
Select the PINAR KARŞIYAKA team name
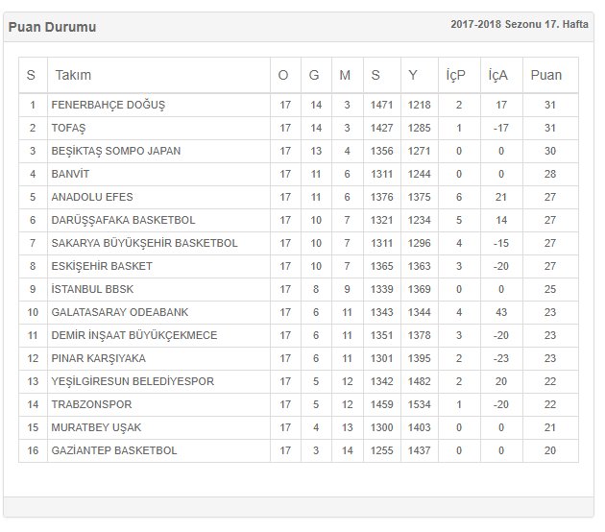98,358
